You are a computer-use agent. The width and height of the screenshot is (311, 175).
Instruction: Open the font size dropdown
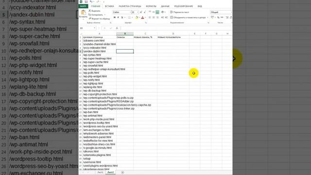pos(138,12)
